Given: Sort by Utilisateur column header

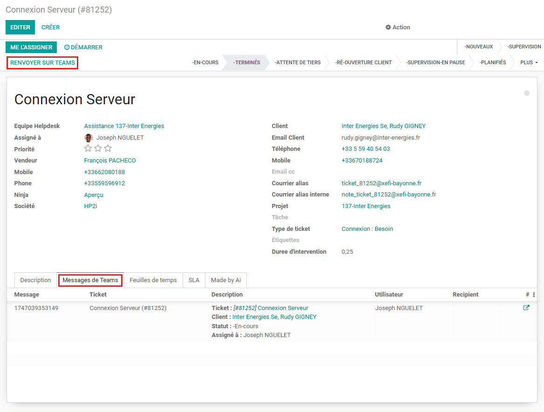Looking at the screenshot, I should [x=389, y=295].
